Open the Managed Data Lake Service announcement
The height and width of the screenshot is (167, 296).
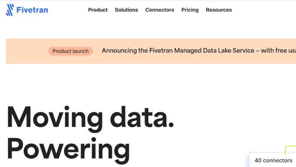tap(199, 50)
